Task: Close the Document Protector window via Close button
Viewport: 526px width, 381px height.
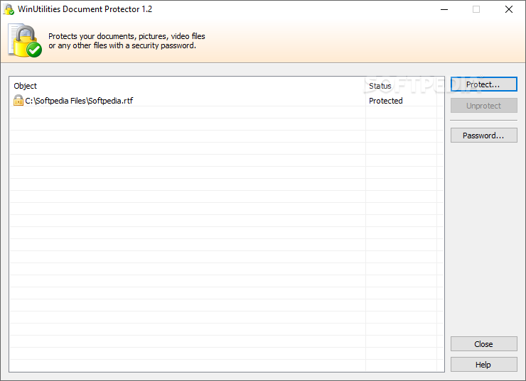Action: pos(484,344)
